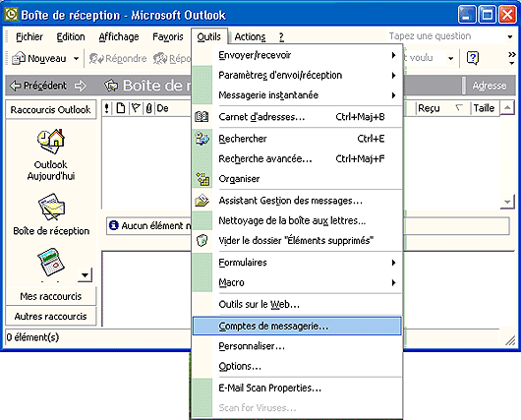The height and width of the screenshot is (420, 521).
Task: Click the Organiser menu icon
Action: click(x=203, y=179)
